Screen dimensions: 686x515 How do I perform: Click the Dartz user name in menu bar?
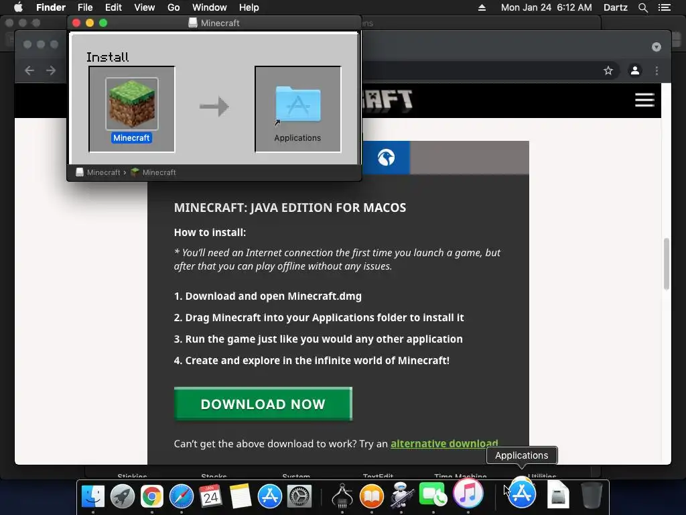pyautogui.click(x=616, y=7)
